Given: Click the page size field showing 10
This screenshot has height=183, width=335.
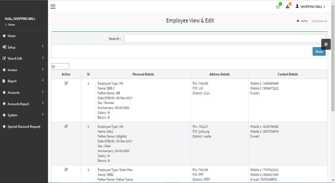Looking at the screenshot, I should click(60, 66).
